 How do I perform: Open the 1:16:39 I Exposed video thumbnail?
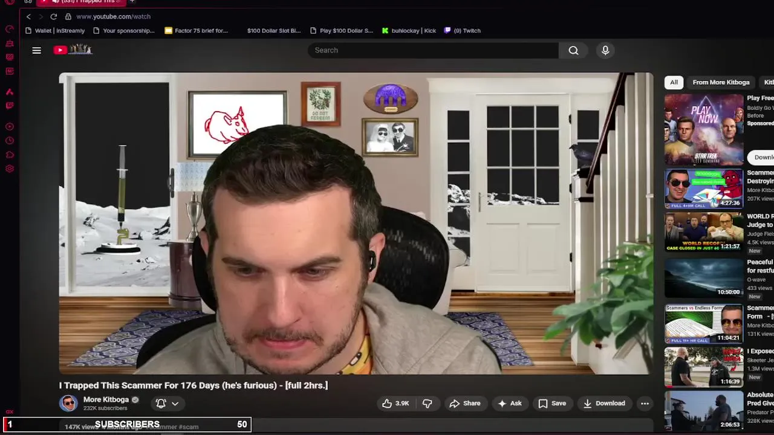click(x=704, y=367)
